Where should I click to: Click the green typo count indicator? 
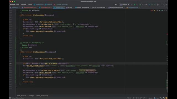162,10
